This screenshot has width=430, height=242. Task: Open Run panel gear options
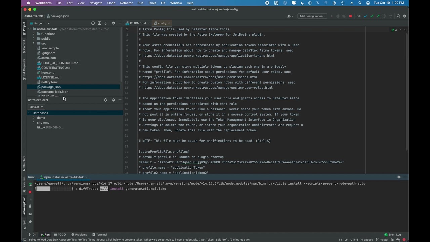(x=399, y=177)
